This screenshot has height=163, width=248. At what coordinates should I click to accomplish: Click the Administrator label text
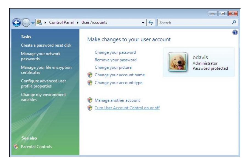pos(205,63)
